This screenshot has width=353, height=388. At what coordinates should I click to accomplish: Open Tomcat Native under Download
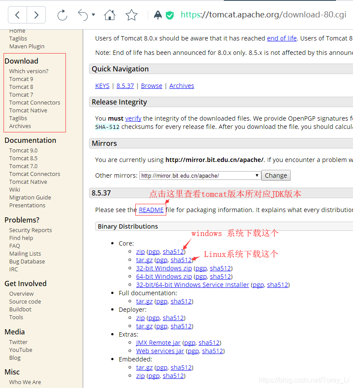(28, 110)
